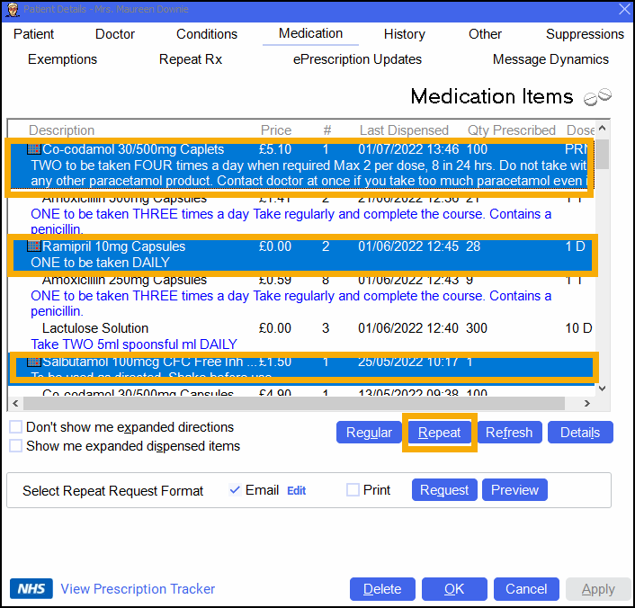Viewport: 635px width, 608px height.
Task: Click the Edit link beside Email
Action: [x=296, y=491]
